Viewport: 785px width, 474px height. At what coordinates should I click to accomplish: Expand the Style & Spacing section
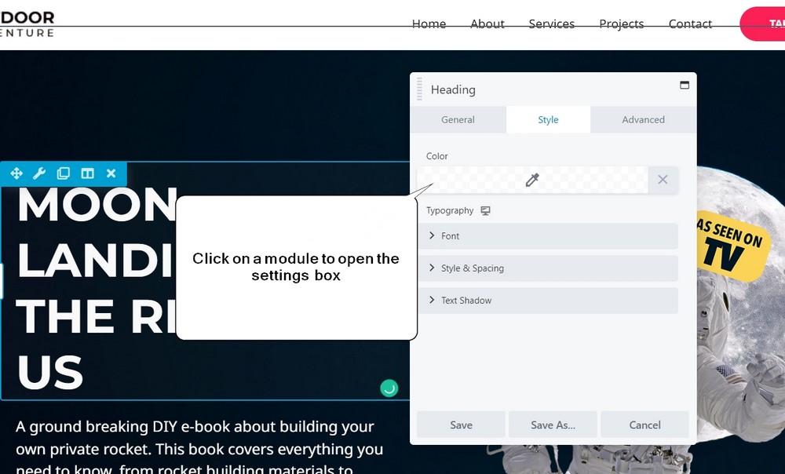click(x=548, y=268)
